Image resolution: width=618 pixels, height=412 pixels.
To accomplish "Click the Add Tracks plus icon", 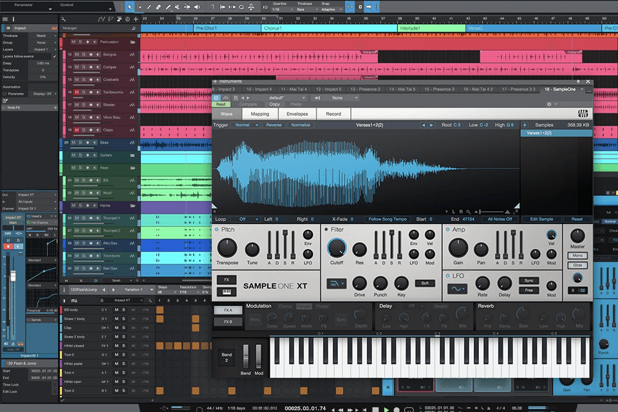I will (136, 19).
